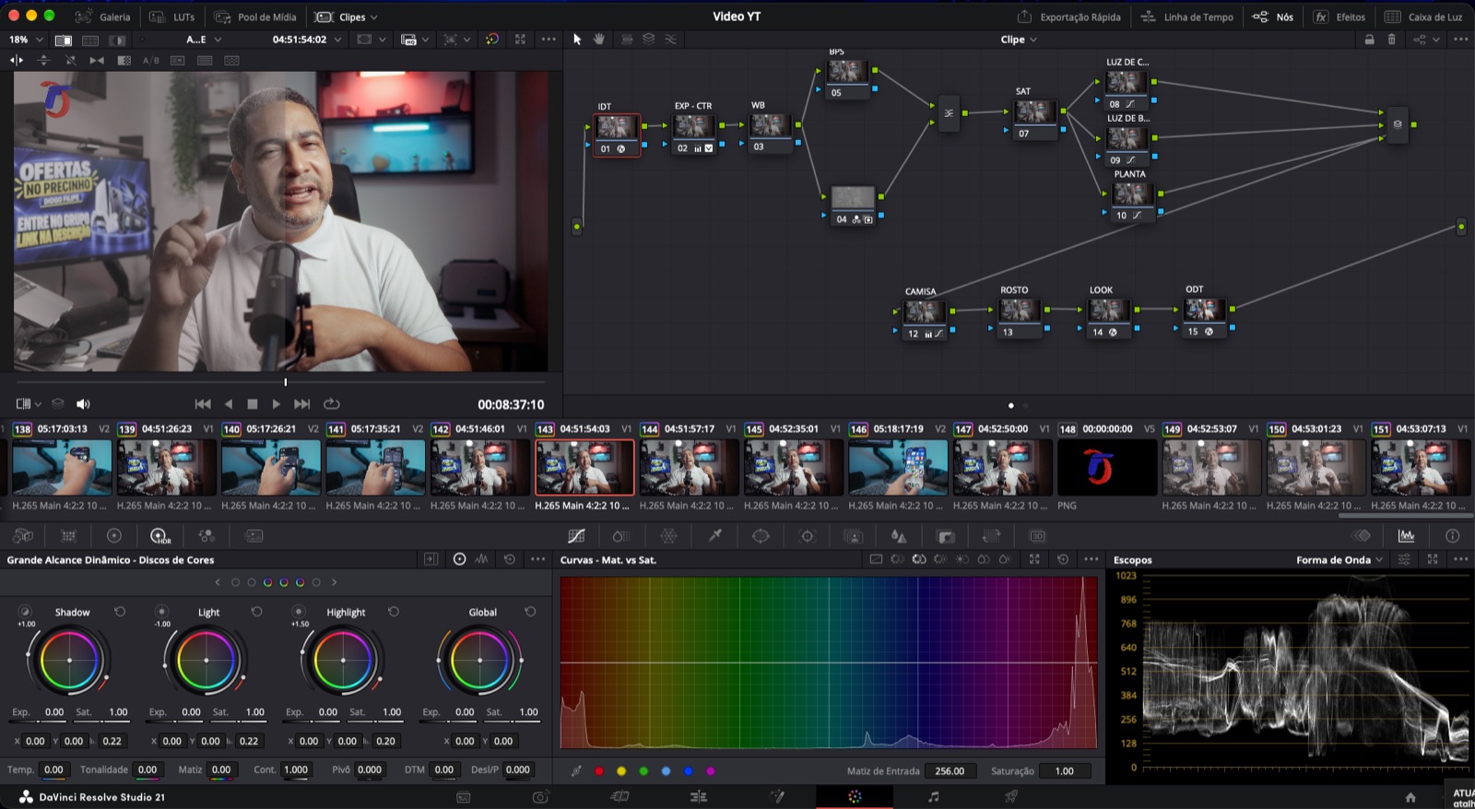The height and width of the screenshot is (809, 1475).
Task: Open scope settings next to Forma de Onda
Action: click(1404, 559)
